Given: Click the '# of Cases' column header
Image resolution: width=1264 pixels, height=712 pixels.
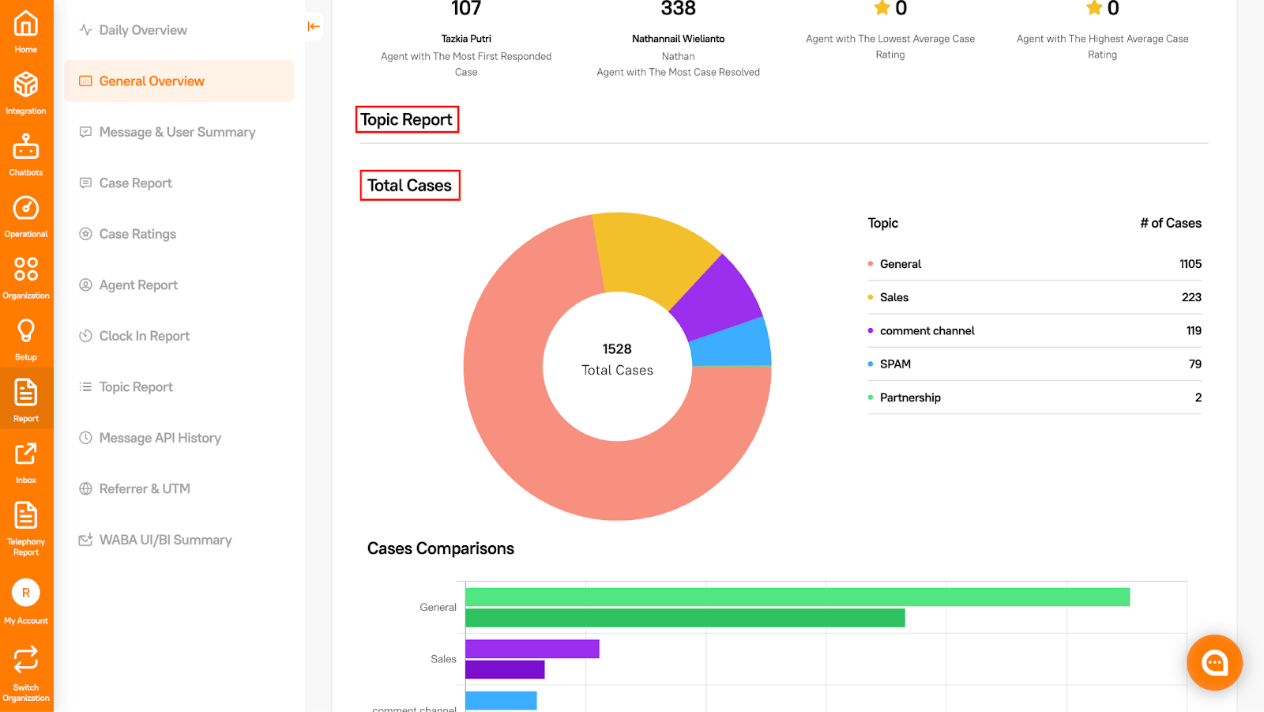Looking at the screenshot, I should tap(1171, 223).
